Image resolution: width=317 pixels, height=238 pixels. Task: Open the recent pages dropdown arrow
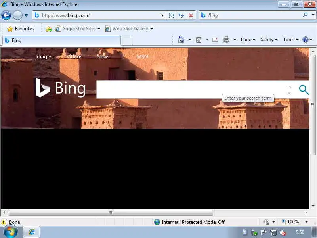pyautogui.click(x=26, y=15)
